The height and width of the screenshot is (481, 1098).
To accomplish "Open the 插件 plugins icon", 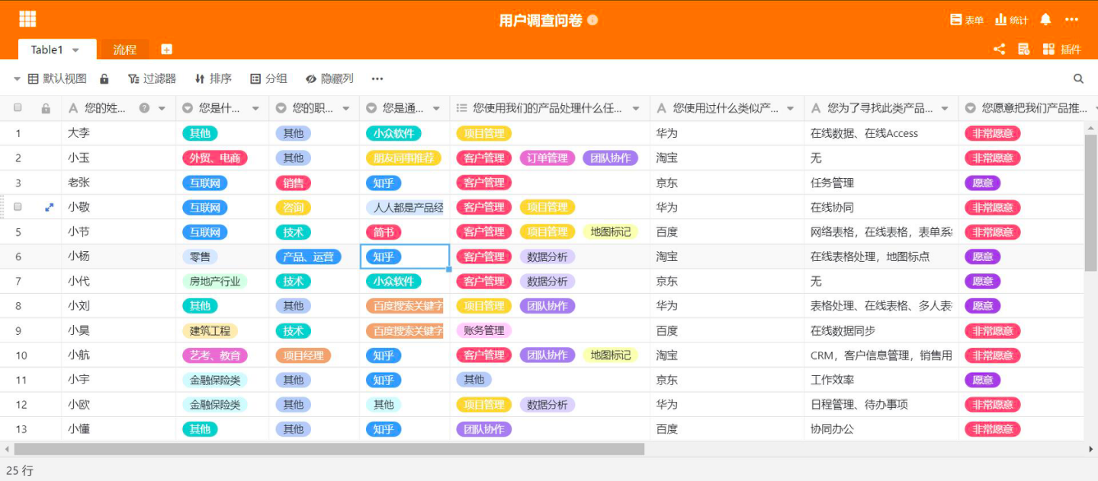I will (x=1061, y=49).
